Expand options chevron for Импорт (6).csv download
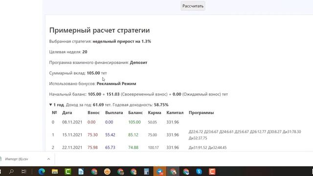 coord(48,159)
